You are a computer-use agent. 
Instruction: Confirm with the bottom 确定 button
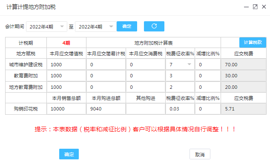click(69, 154)
